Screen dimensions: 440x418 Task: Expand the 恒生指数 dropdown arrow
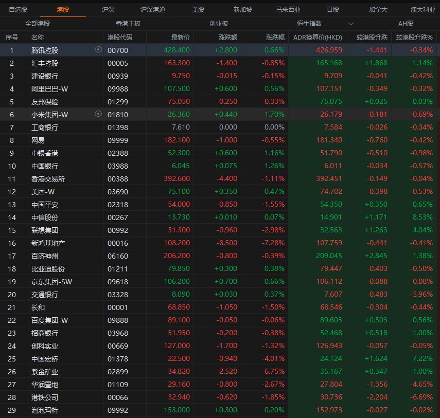(x=351, y=24)
